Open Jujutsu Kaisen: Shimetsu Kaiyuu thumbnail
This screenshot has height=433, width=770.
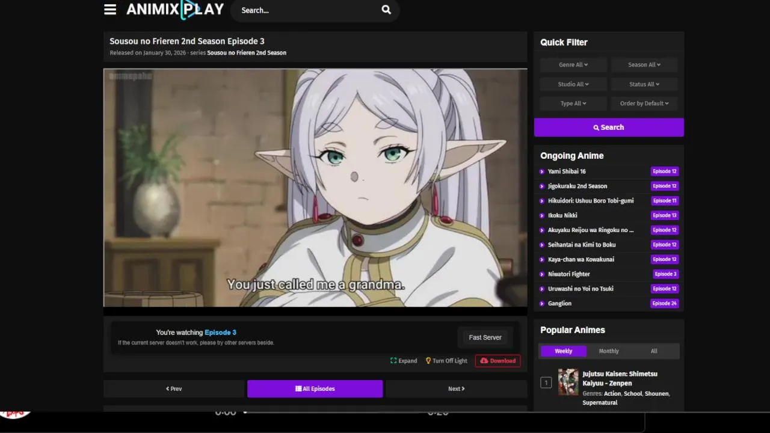[568, 382]
